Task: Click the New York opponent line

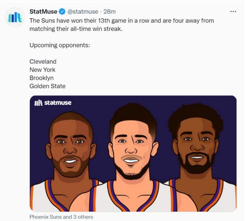Action: (42, 70)
